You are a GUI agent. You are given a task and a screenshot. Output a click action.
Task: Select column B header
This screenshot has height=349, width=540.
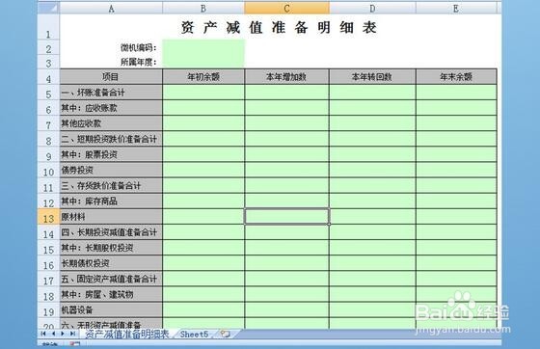[x=203, y=9]
